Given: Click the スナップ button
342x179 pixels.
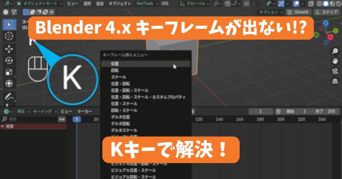Looking at the screenshot, I should coord(327,12).
